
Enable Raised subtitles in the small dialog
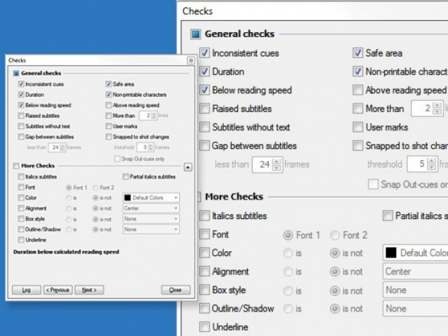tap(21, 116)
